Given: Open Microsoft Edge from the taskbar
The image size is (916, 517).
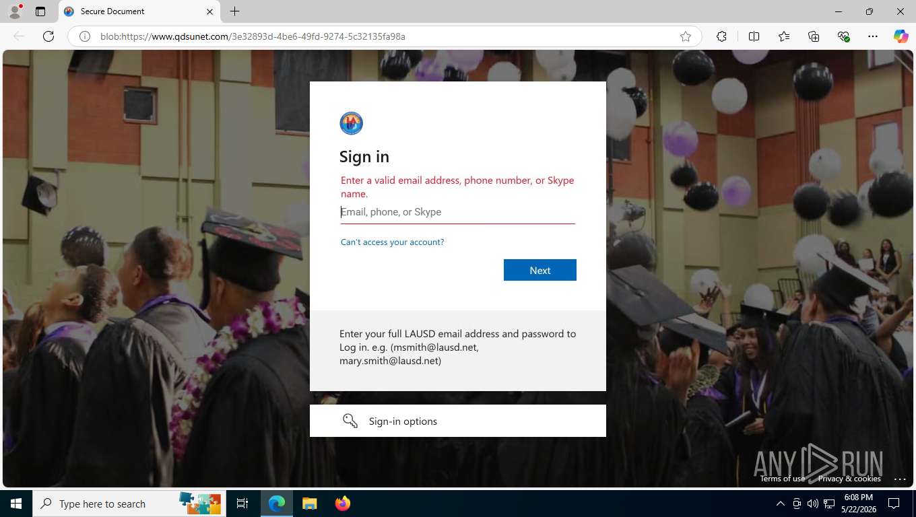Looking at the screenshot, I should 277,504.
